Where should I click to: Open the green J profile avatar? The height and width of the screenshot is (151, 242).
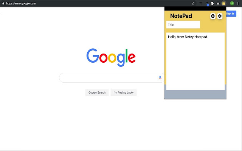click(x=232, y=3)
